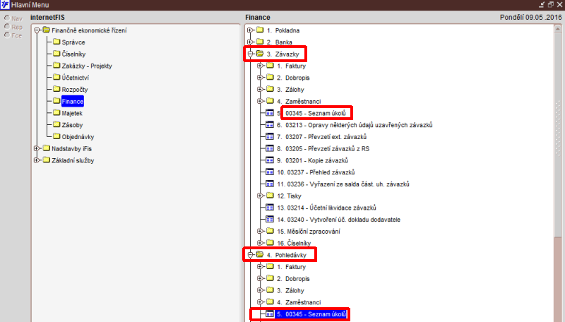Image resolution: width=565 pixels, height=322 pixels.
Task: Select Majetek in the left tree
Action: point(72,113)
